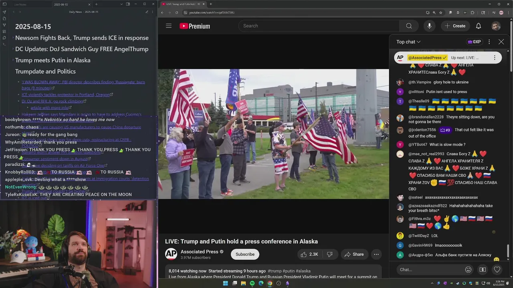Click the AP channel avatar
Viewport: 513px width, 288px height.
(171, 254)
